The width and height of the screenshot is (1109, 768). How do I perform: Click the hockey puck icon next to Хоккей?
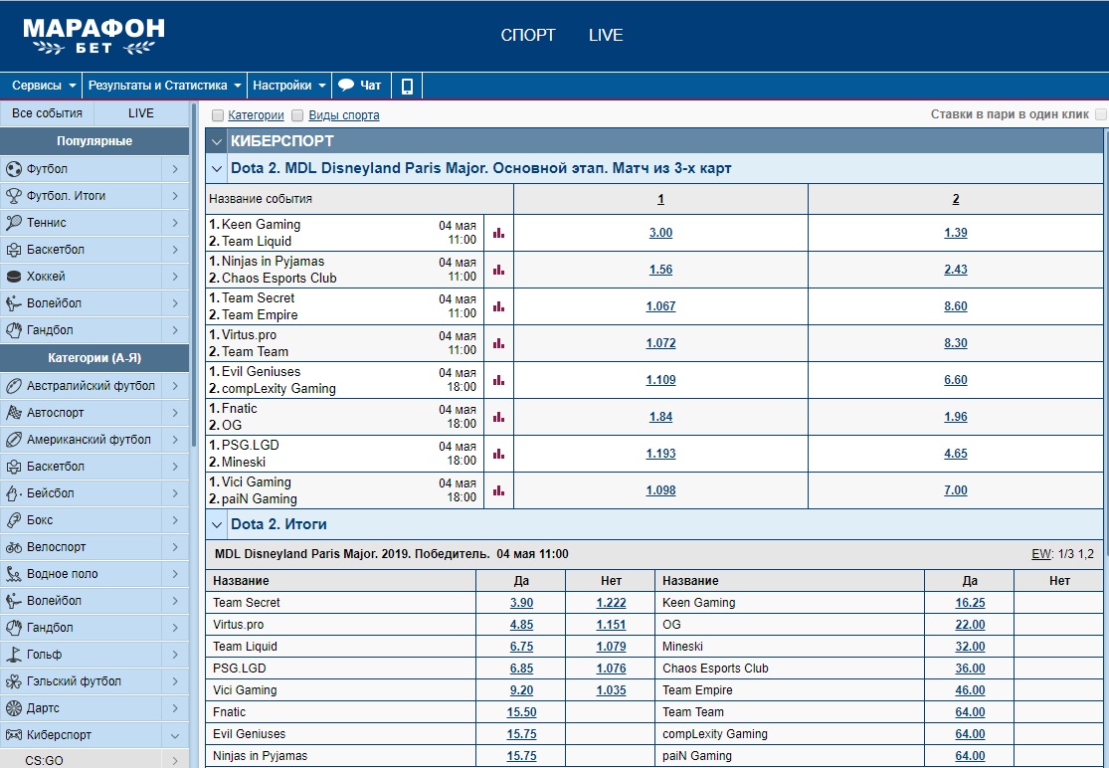click(x=14, y=277)
